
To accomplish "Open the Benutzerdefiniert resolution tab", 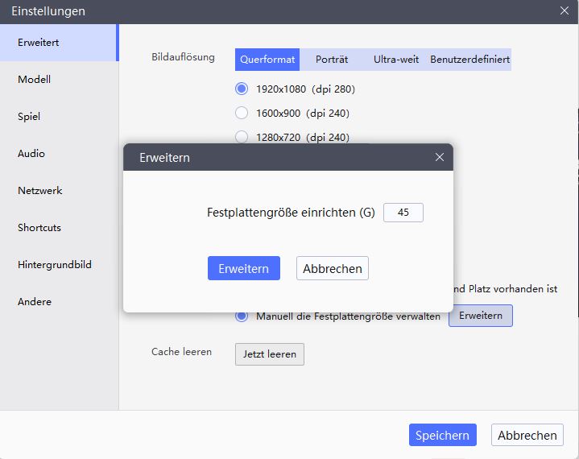I will coord(469,60).
